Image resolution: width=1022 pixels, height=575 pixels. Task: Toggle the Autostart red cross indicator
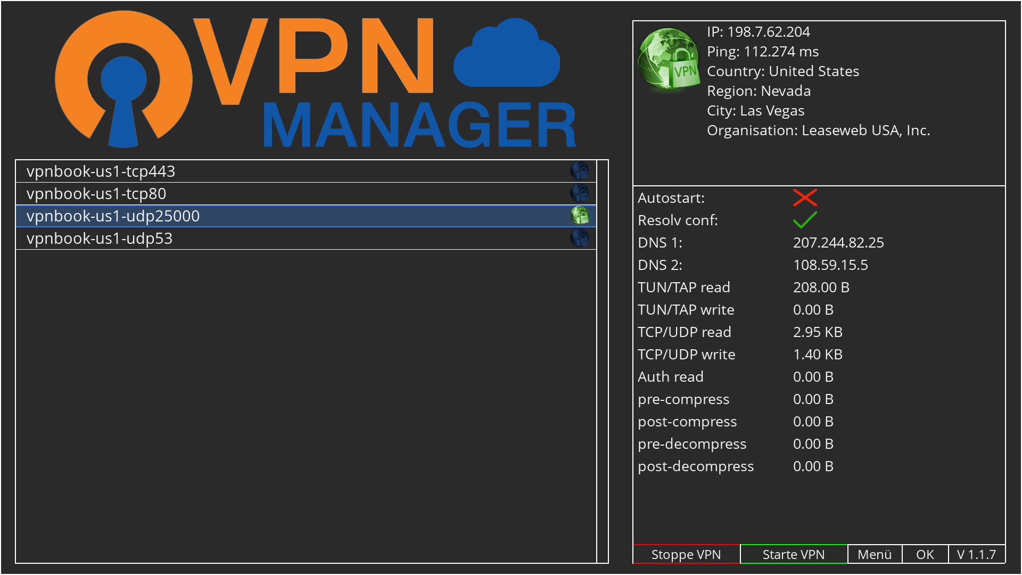pyautogui.click(x=804, y=198)
